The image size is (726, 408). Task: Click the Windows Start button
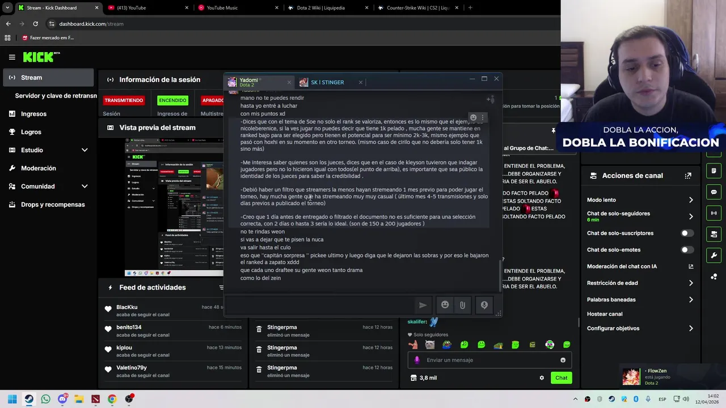pos(12,399)
